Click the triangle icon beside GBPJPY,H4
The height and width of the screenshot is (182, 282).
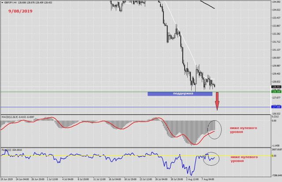tap(3, 2)
